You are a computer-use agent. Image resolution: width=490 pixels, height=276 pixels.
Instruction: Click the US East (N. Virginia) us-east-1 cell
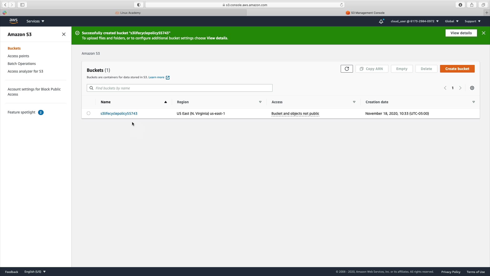coord(201,114)
